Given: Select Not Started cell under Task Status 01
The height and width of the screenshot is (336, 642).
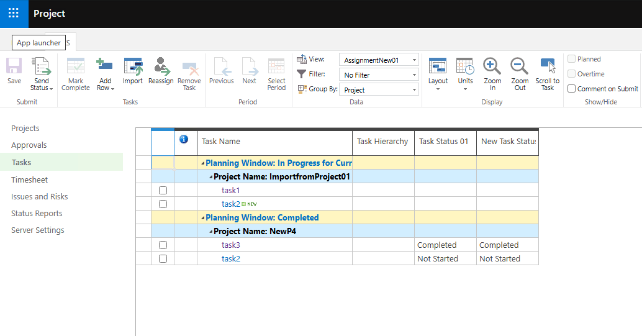Looking at the screenshot, I should pos(445,258).
